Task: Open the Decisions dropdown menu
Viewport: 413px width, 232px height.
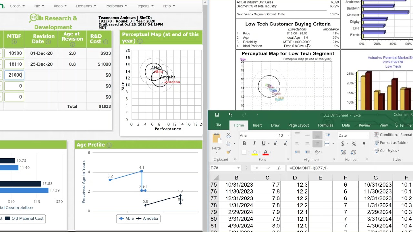Action: pos(86,6)
